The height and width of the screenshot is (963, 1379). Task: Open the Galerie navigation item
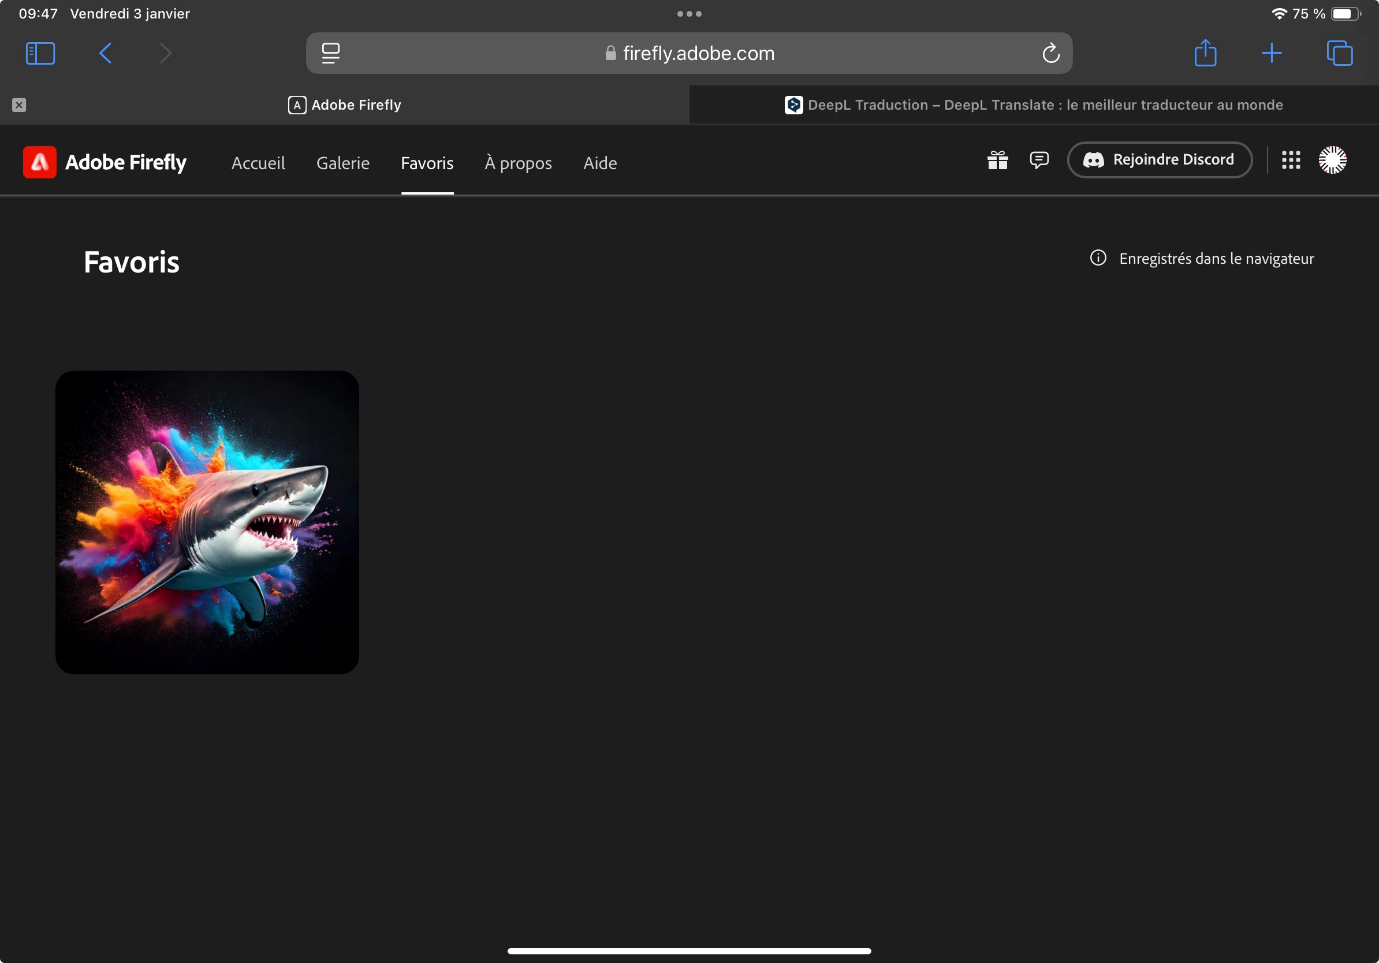[343, 163]
